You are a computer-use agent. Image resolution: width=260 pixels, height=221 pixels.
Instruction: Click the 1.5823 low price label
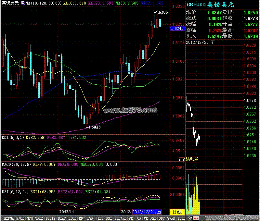(x=95, y=127)
